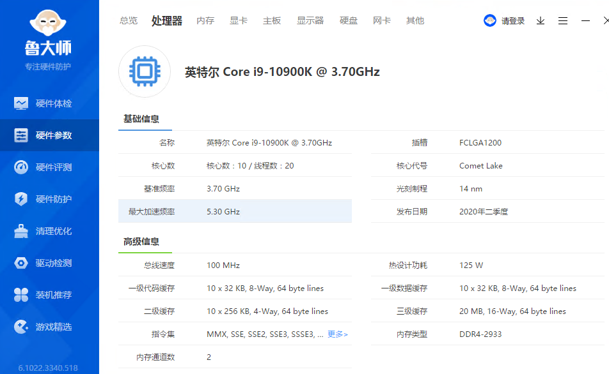Open the 清理优化 broom icon
The height and width of the screenshot is (374, 609).
coord(21,231)
